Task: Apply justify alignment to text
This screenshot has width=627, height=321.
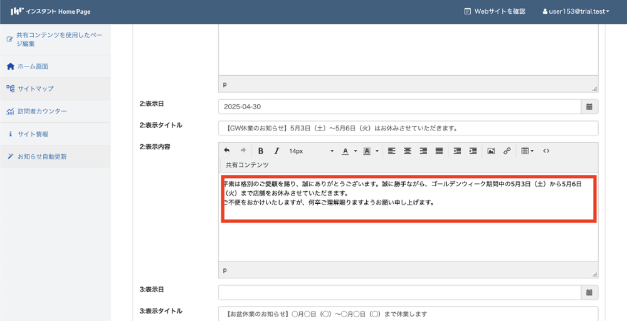Action: pos(439,151)
